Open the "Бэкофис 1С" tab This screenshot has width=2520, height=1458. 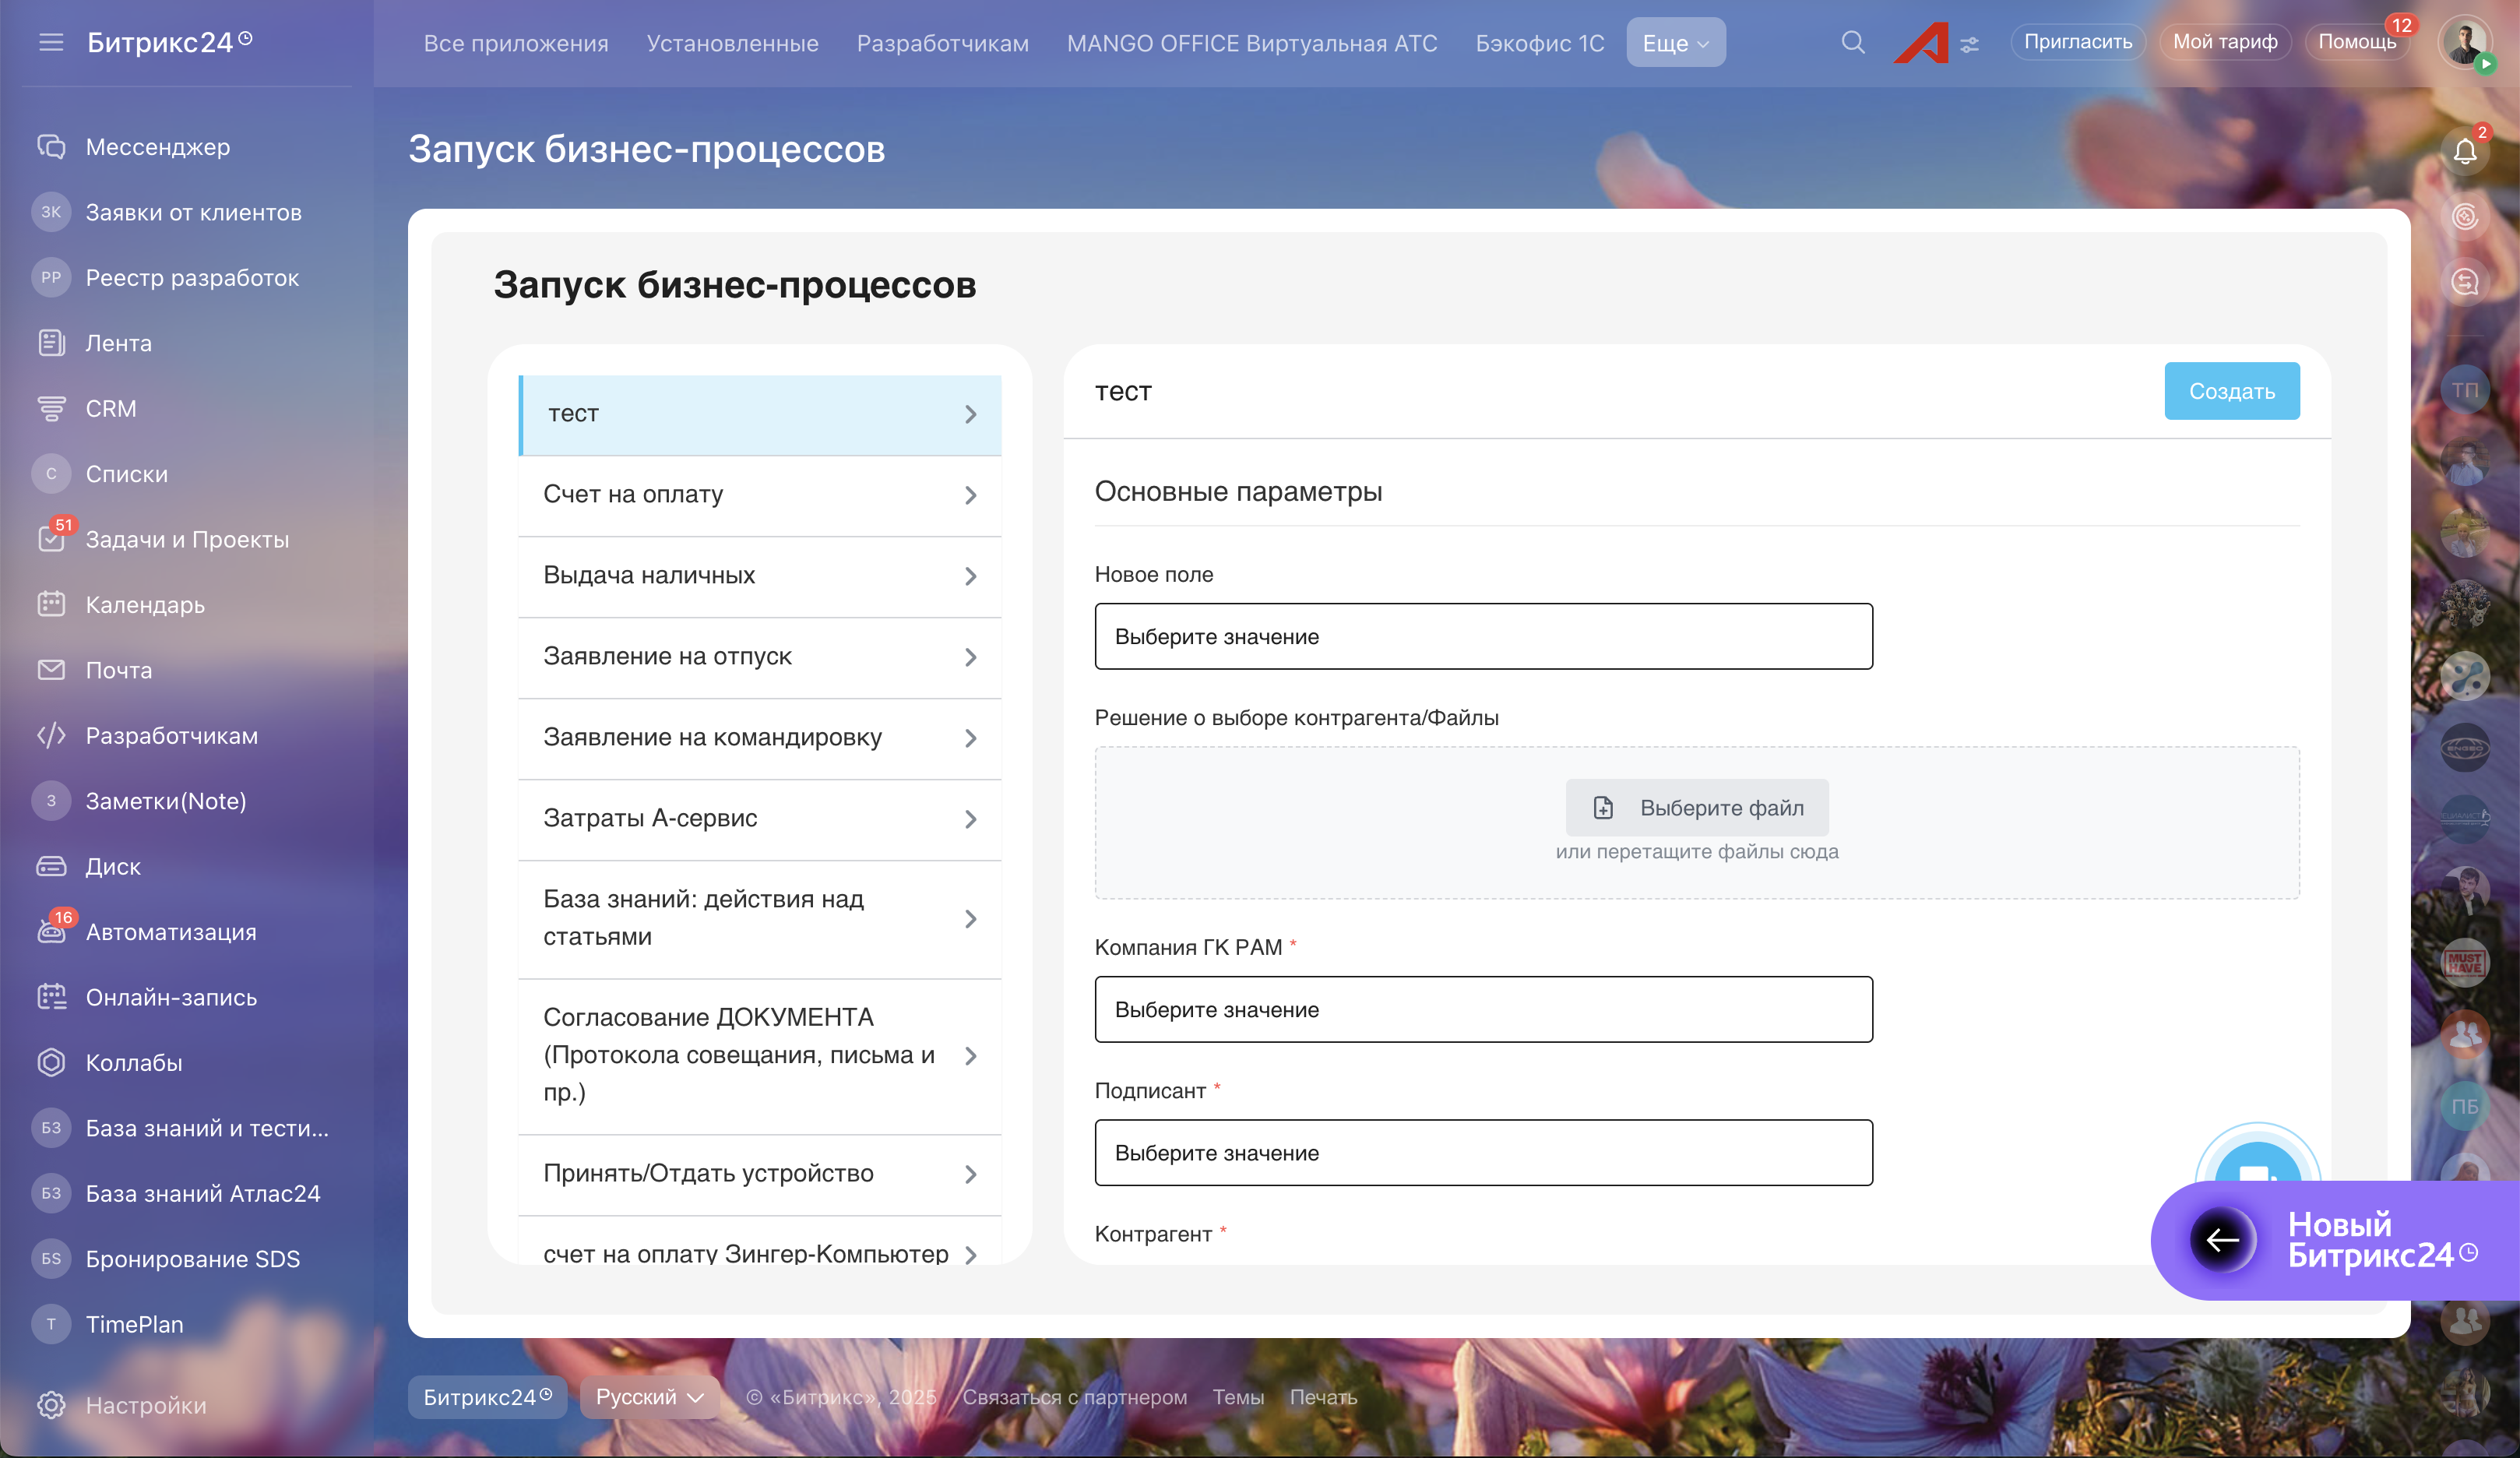pos(1539,43)
